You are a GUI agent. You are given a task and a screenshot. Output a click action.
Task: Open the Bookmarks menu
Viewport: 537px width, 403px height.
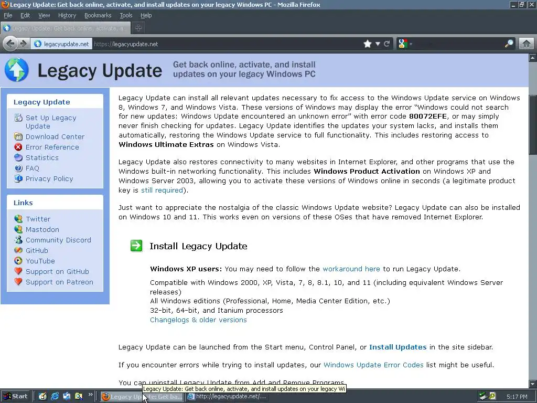point(98,15)
